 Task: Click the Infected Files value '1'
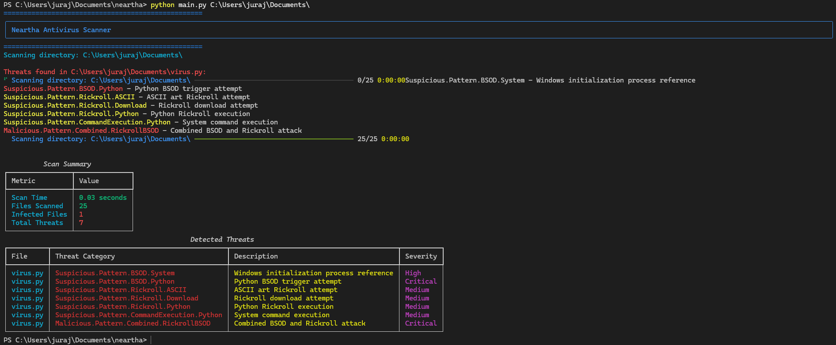[81, 214]
